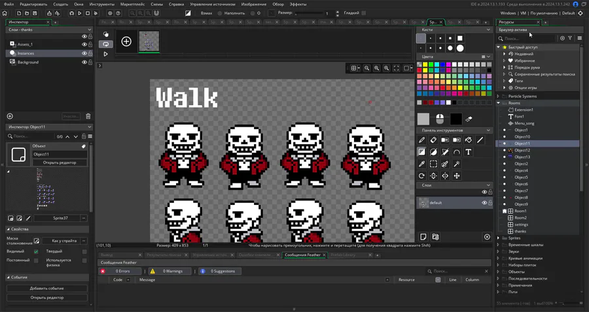Add a new frame with plus button
The width and height of the screenshot is (589, 312).
126,41
